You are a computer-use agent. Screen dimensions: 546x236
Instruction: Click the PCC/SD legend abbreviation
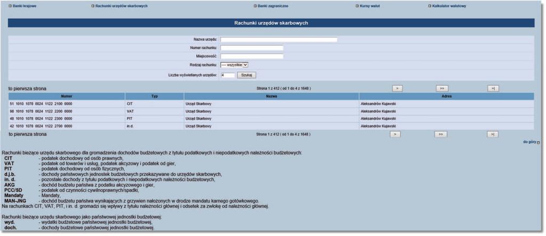(13, 190)
